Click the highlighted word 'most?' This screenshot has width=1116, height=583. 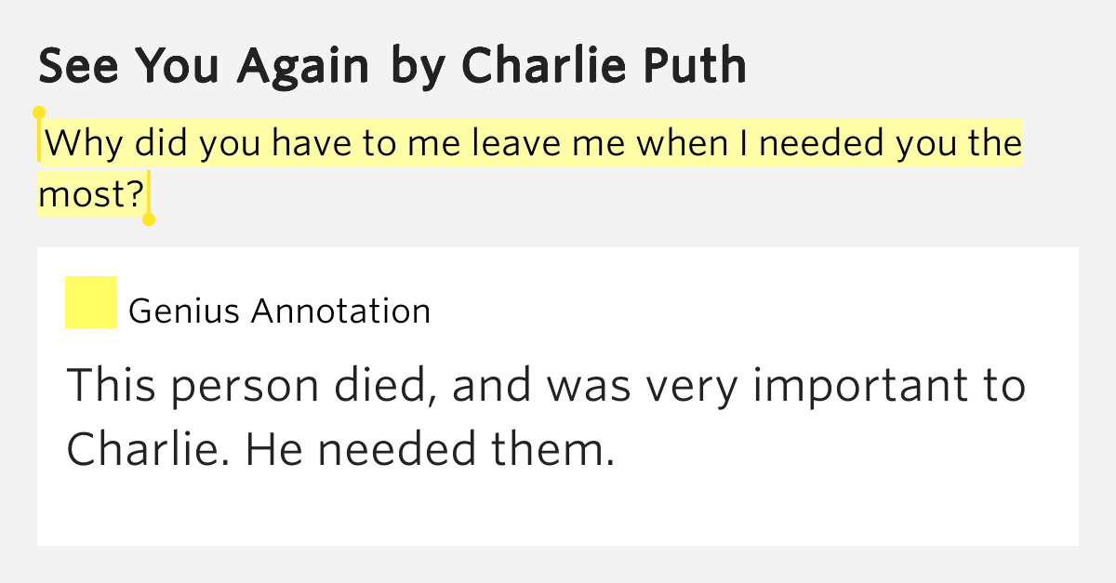tap(91, 194)
